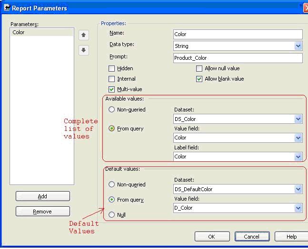Image resolution: width=308 pixels, height=249 pixels.
Task: Open the DS_Color dataset dropdown
Action: point(298,119)
